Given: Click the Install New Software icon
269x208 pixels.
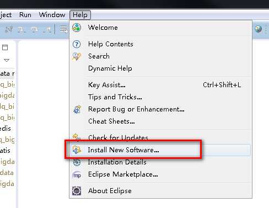Looking at the screenshot, I should [x=77, y=150].
